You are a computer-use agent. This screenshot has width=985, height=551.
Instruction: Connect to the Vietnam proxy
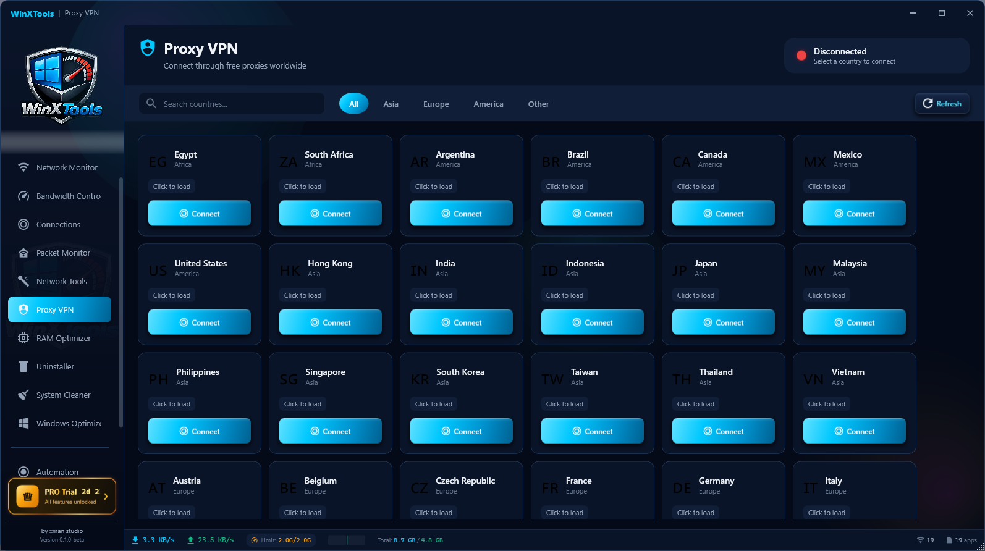tap(855, 431)
